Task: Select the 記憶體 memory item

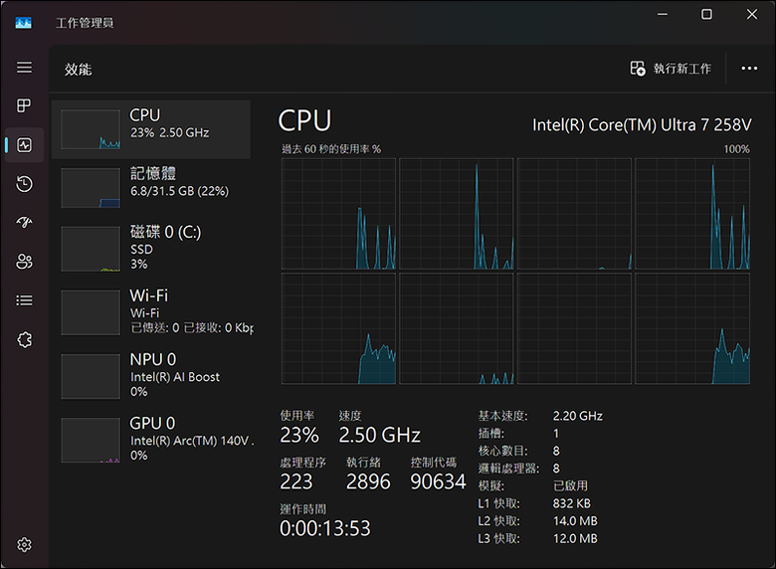Action: coord(151,187)
